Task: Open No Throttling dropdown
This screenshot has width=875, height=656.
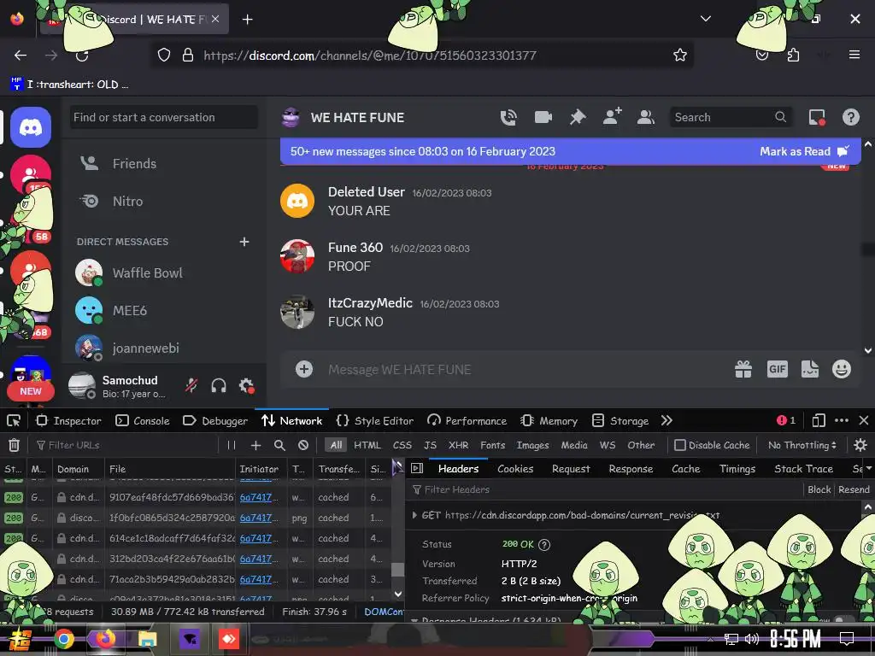Action: (802, 444)
